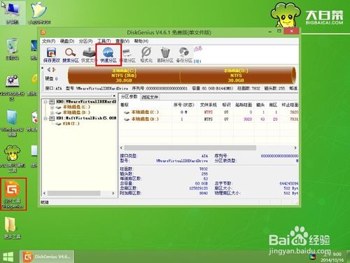This screenshot has width=350, height=263.
Task: Click the partition table scroll right arrow
Action: point(295,148)
